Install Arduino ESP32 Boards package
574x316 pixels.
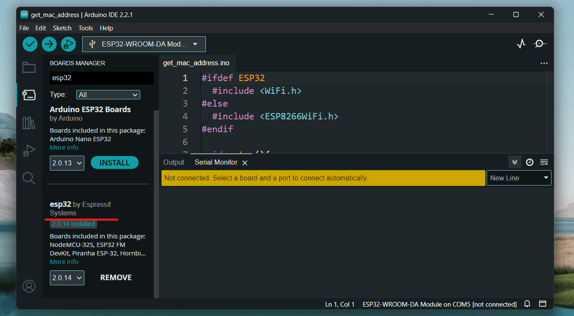[x=115, y=162]
